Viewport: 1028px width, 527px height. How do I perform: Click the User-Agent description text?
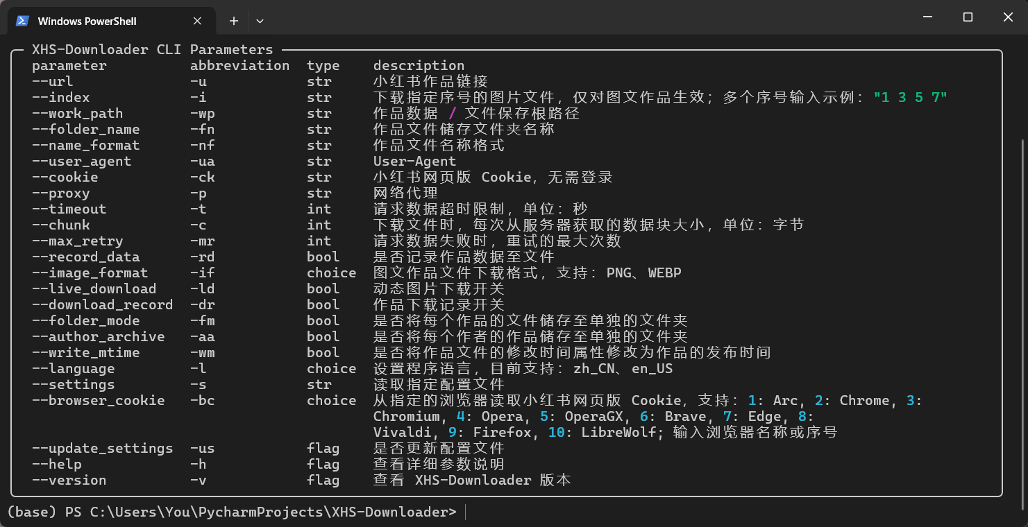coord(414,162)
